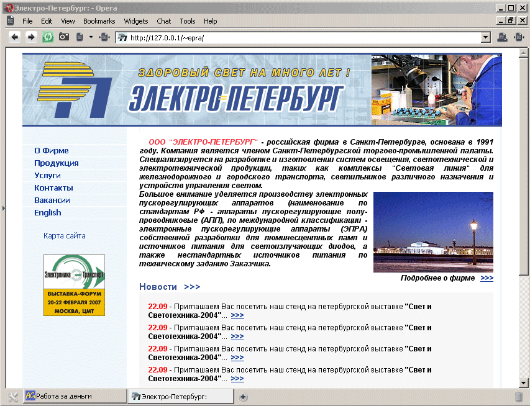Click the Opera logo in the title bar
The width and height of the screenshot is (530, 406).
pos(10,8)
